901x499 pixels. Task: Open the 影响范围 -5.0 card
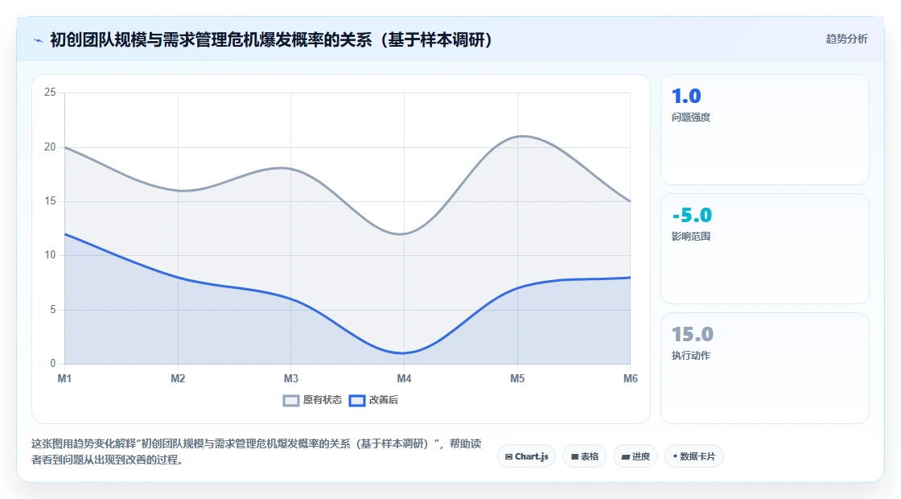tap(765, 249)
